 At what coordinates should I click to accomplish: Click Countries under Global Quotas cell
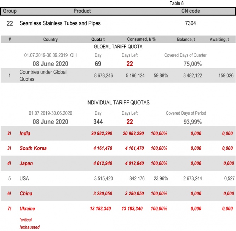(x=43, y=75)
